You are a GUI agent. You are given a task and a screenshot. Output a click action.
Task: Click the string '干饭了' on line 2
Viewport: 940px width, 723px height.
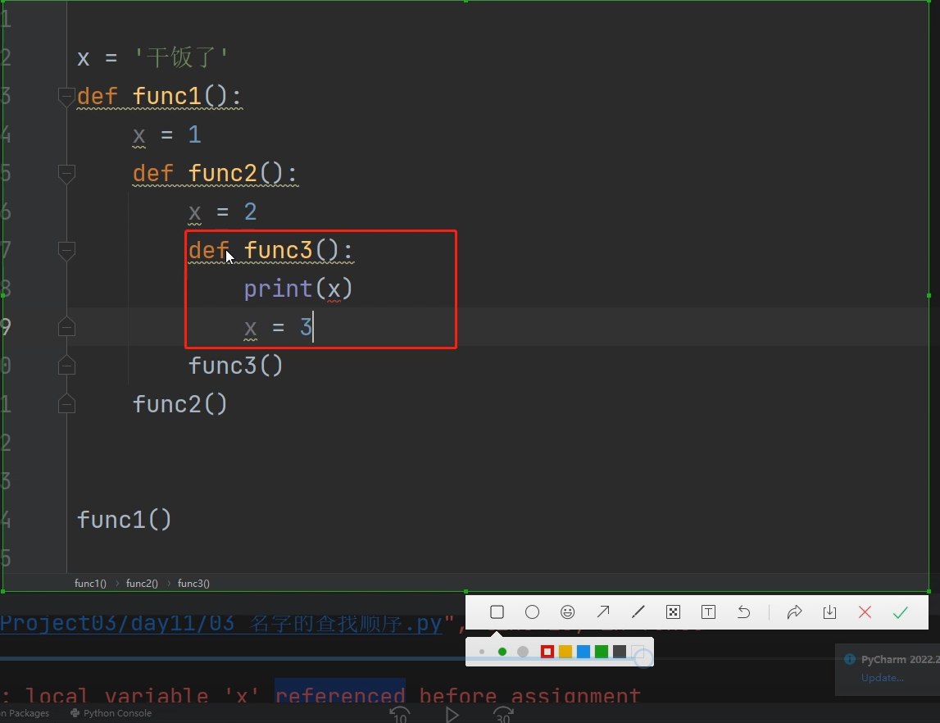[x=181, y=57]
